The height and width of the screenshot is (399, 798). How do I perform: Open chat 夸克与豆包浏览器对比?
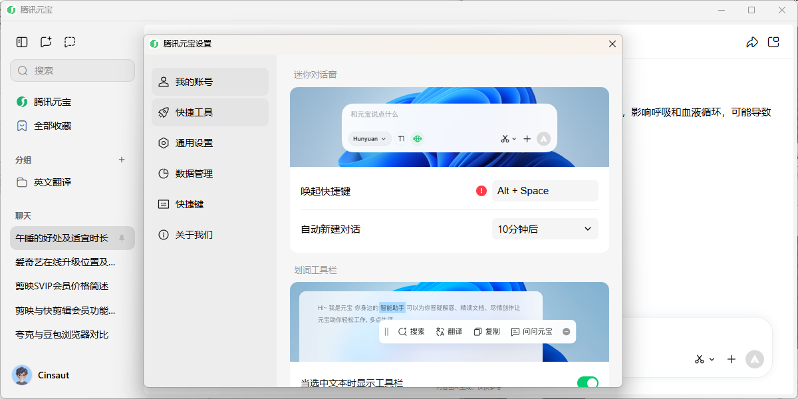click(x=62, y=334)
